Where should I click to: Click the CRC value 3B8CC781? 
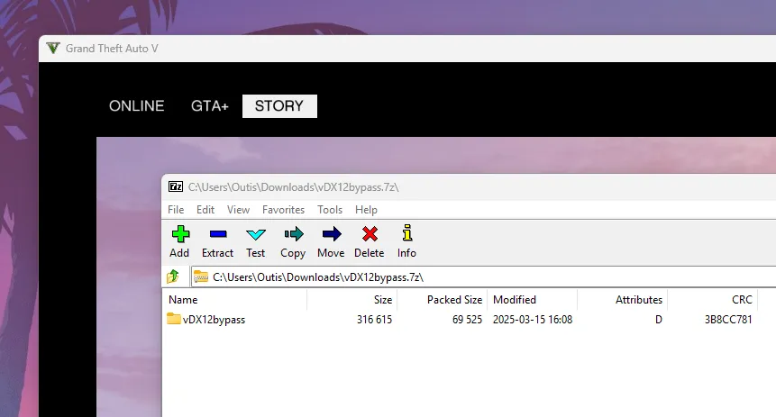pos(728,320)
